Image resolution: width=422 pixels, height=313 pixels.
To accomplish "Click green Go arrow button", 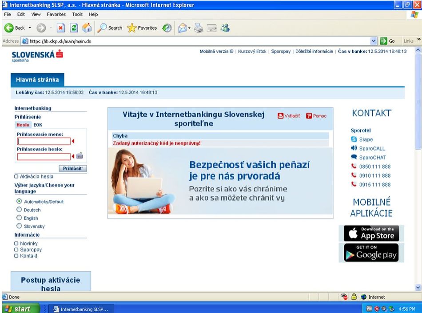I will 383,41.
